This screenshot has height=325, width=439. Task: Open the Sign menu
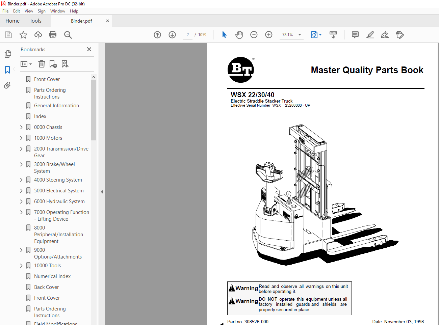(x=42, y=11)
